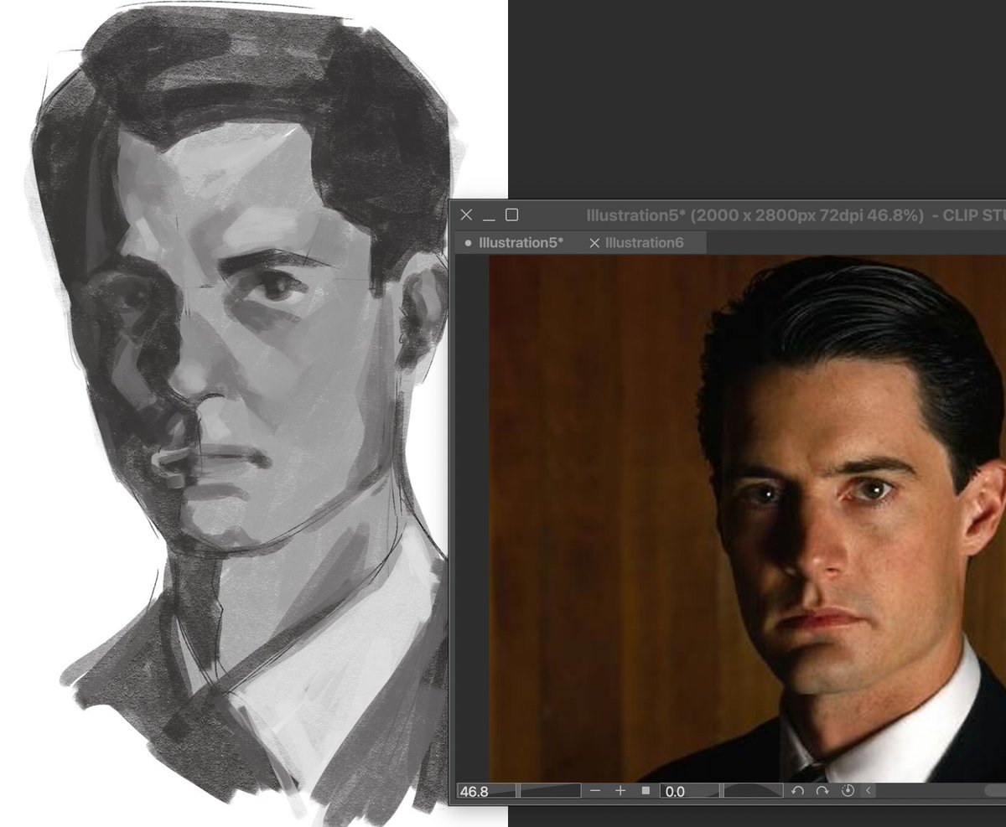Reset canvas rotation with the dial icon
Image resolution: width=1006 pixels, height=827 pixels.
click(x=848, y=790)
